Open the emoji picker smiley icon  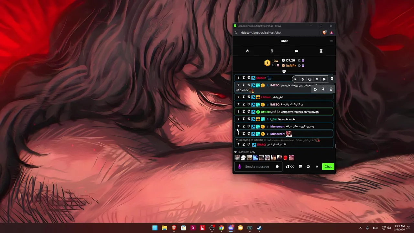tap(277, 167)
